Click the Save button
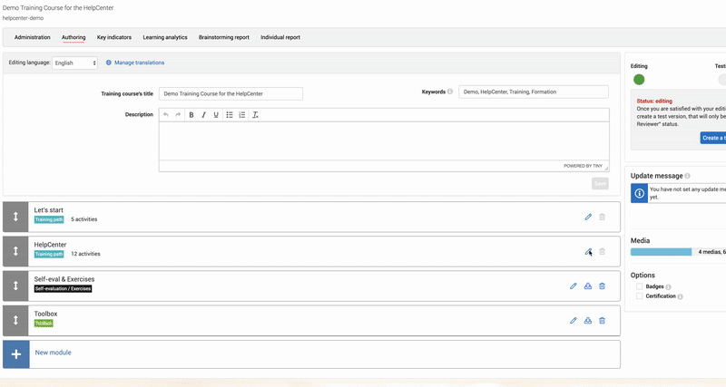This screenshot has height=387, width=726. click(600, 184)
